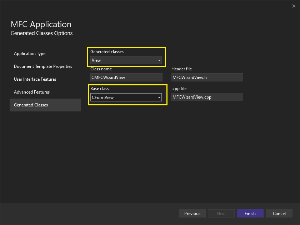The image size is (300, 225).
Task: Close the wizard with the X button
Action: pos(294,6)
